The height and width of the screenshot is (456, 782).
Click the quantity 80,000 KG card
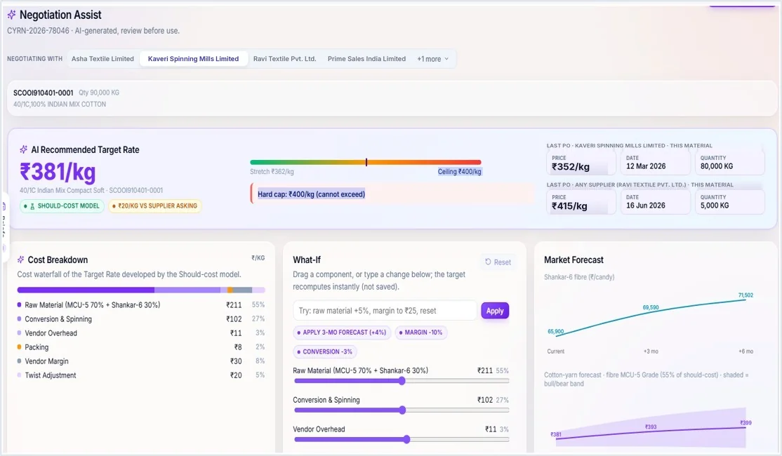(x=729, y=163)
